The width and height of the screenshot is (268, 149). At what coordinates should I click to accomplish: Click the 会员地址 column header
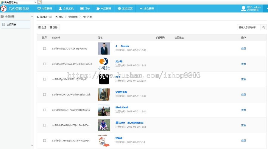click(x=179, y=38)
